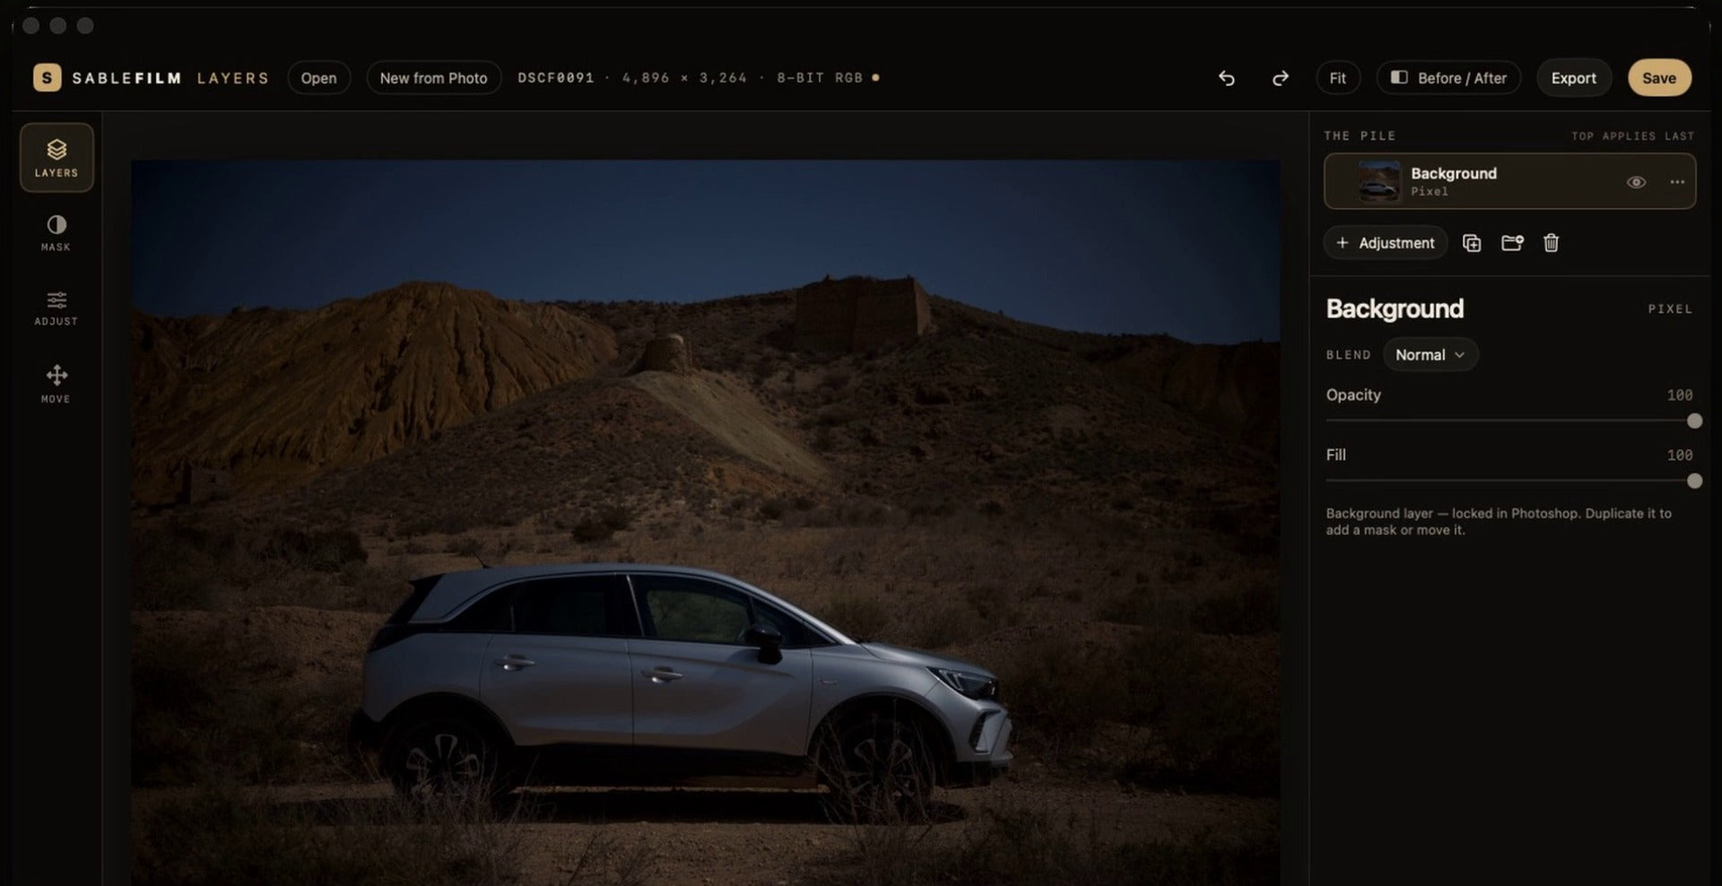
Task: Click New from Photo button
Action: click(433, 78)
